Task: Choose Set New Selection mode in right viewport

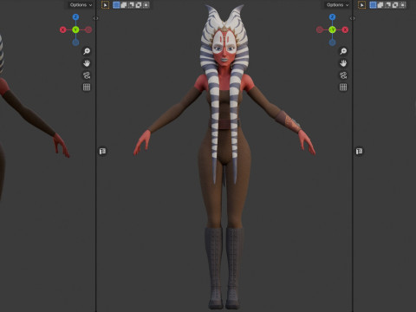Action: point(373,5)
